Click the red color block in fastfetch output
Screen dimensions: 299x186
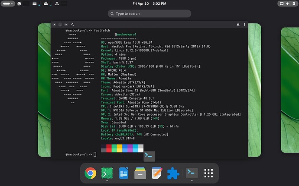109,148
